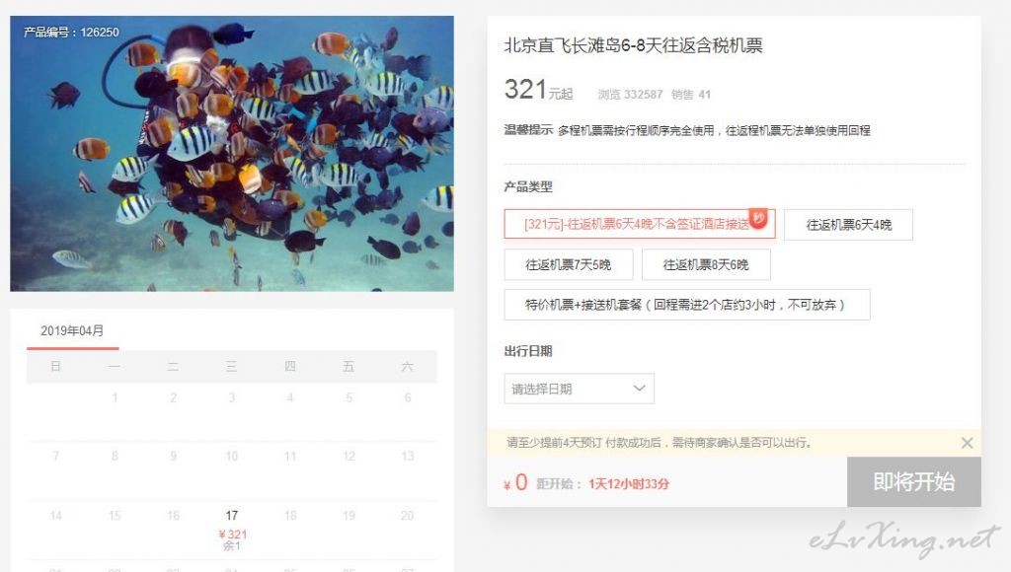
Task: Click the dropdown chevron in date selector
Action: 639,388
